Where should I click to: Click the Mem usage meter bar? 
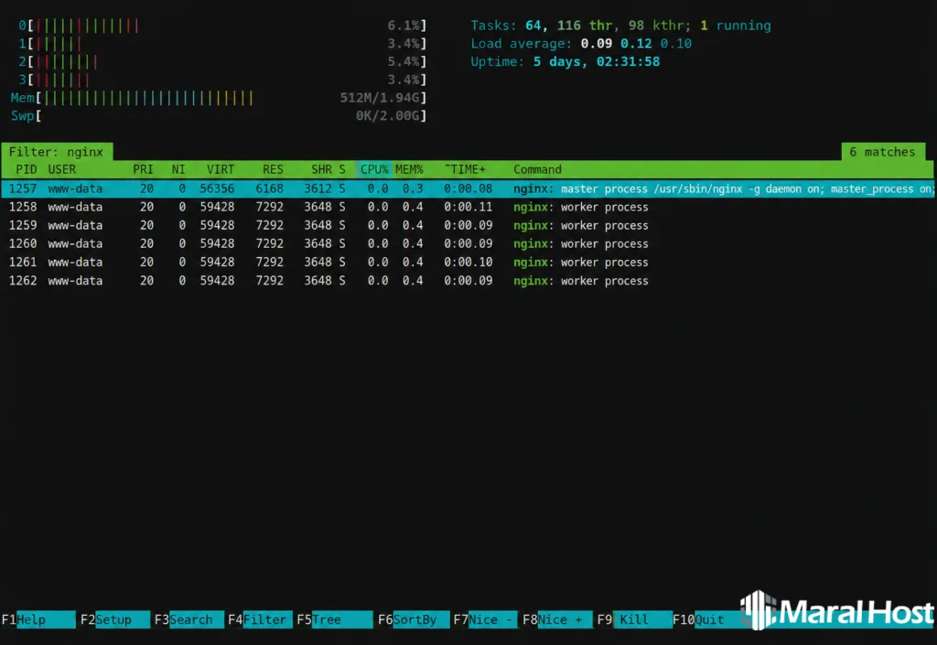coord(219,97)
